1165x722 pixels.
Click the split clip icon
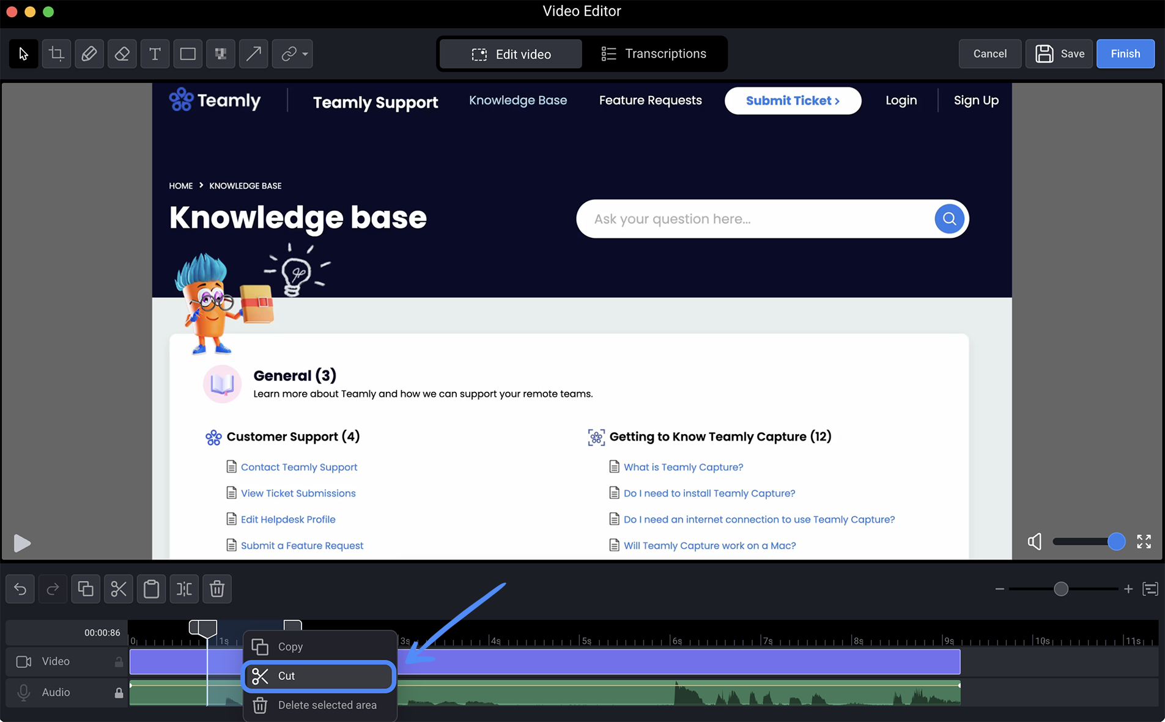click(x=184, y=589)
